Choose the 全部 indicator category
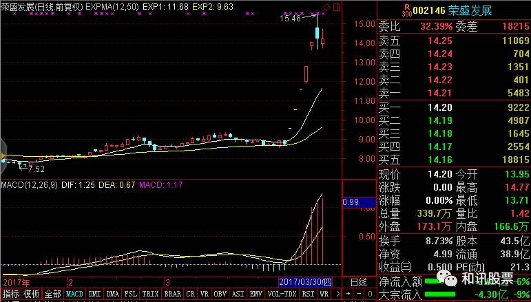The height and width of the screenshot is (302, 531). coord(53,294)
